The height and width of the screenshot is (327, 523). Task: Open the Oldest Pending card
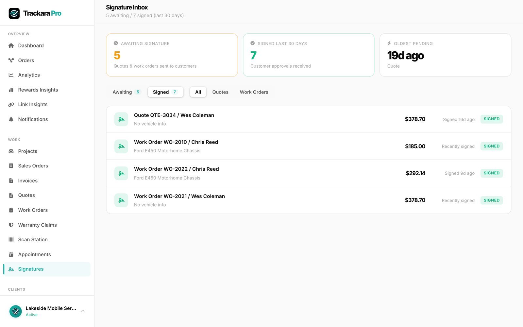pyautogui.click(x=445, y=55)
